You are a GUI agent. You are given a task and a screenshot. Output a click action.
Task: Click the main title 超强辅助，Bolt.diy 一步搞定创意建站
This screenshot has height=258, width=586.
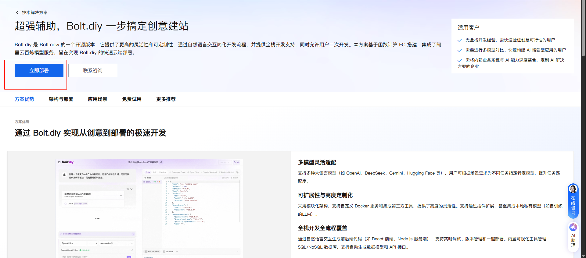pos(102,26)
